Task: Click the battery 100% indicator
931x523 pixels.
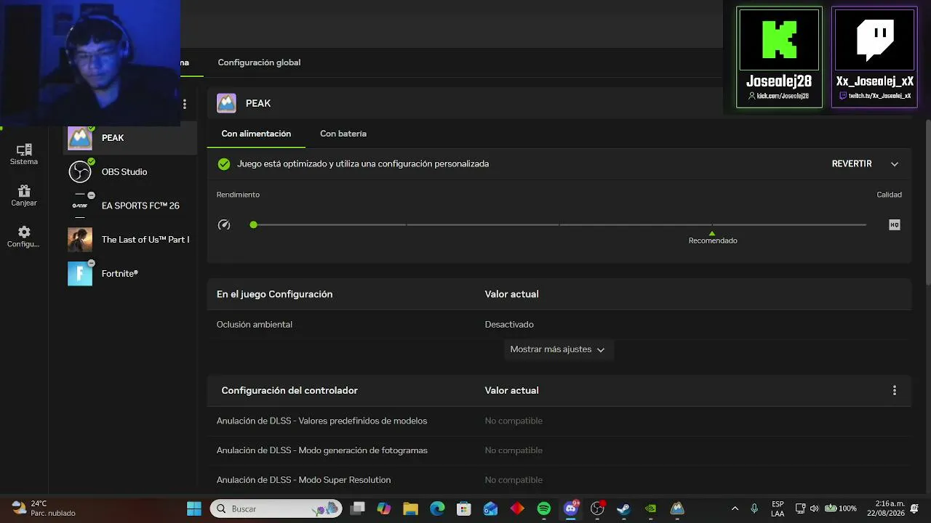Action: point(840,509)
